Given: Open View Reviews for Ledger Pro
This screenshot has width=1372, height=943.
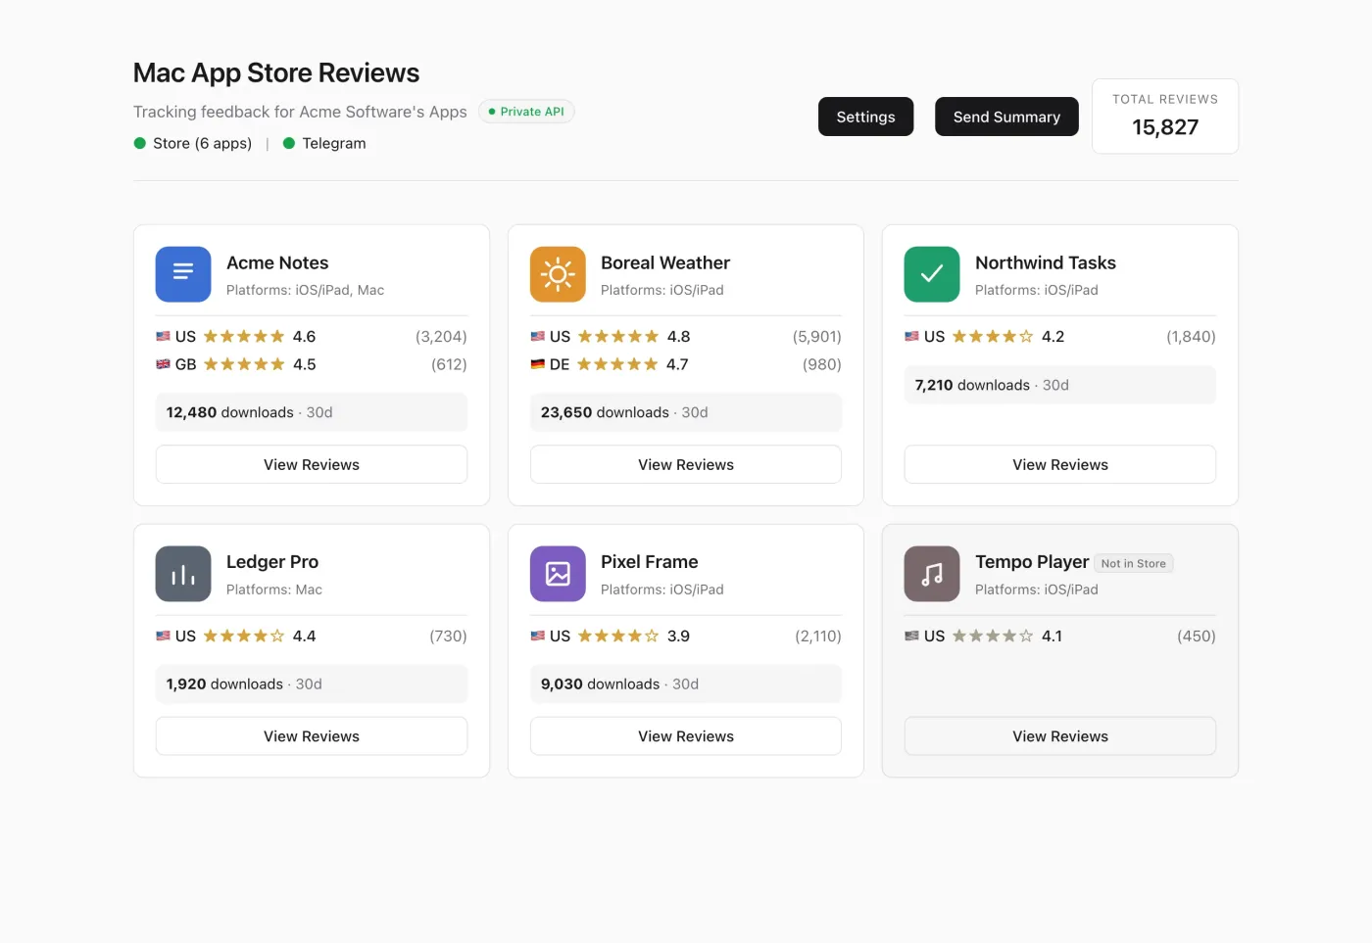Looking at the screenshot, I should point(312,736).
